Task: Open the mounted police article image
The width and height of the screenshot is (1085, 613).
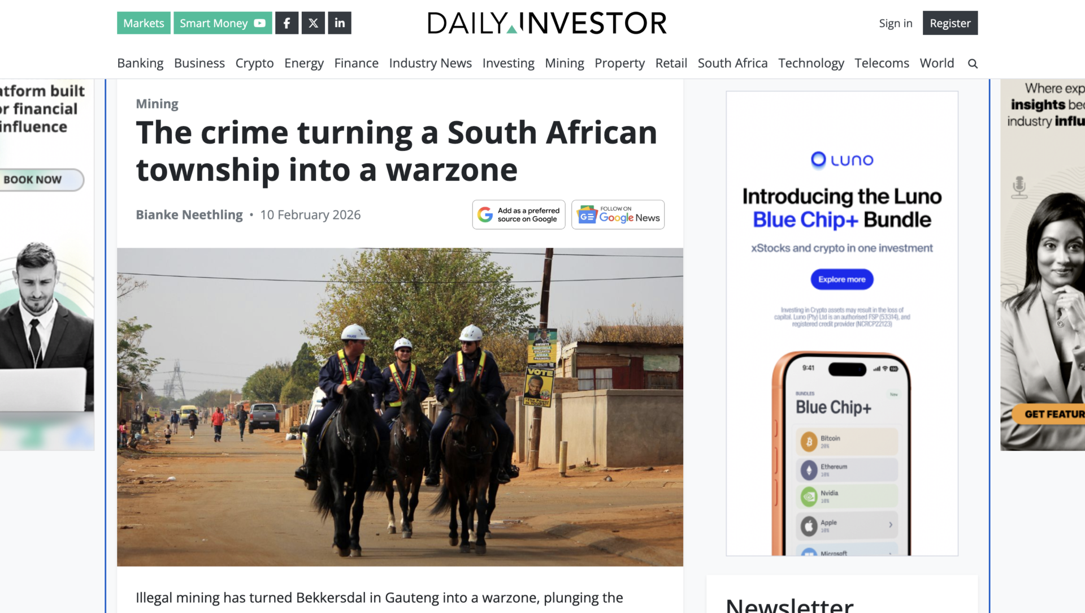Action: (x=400, y=407)
